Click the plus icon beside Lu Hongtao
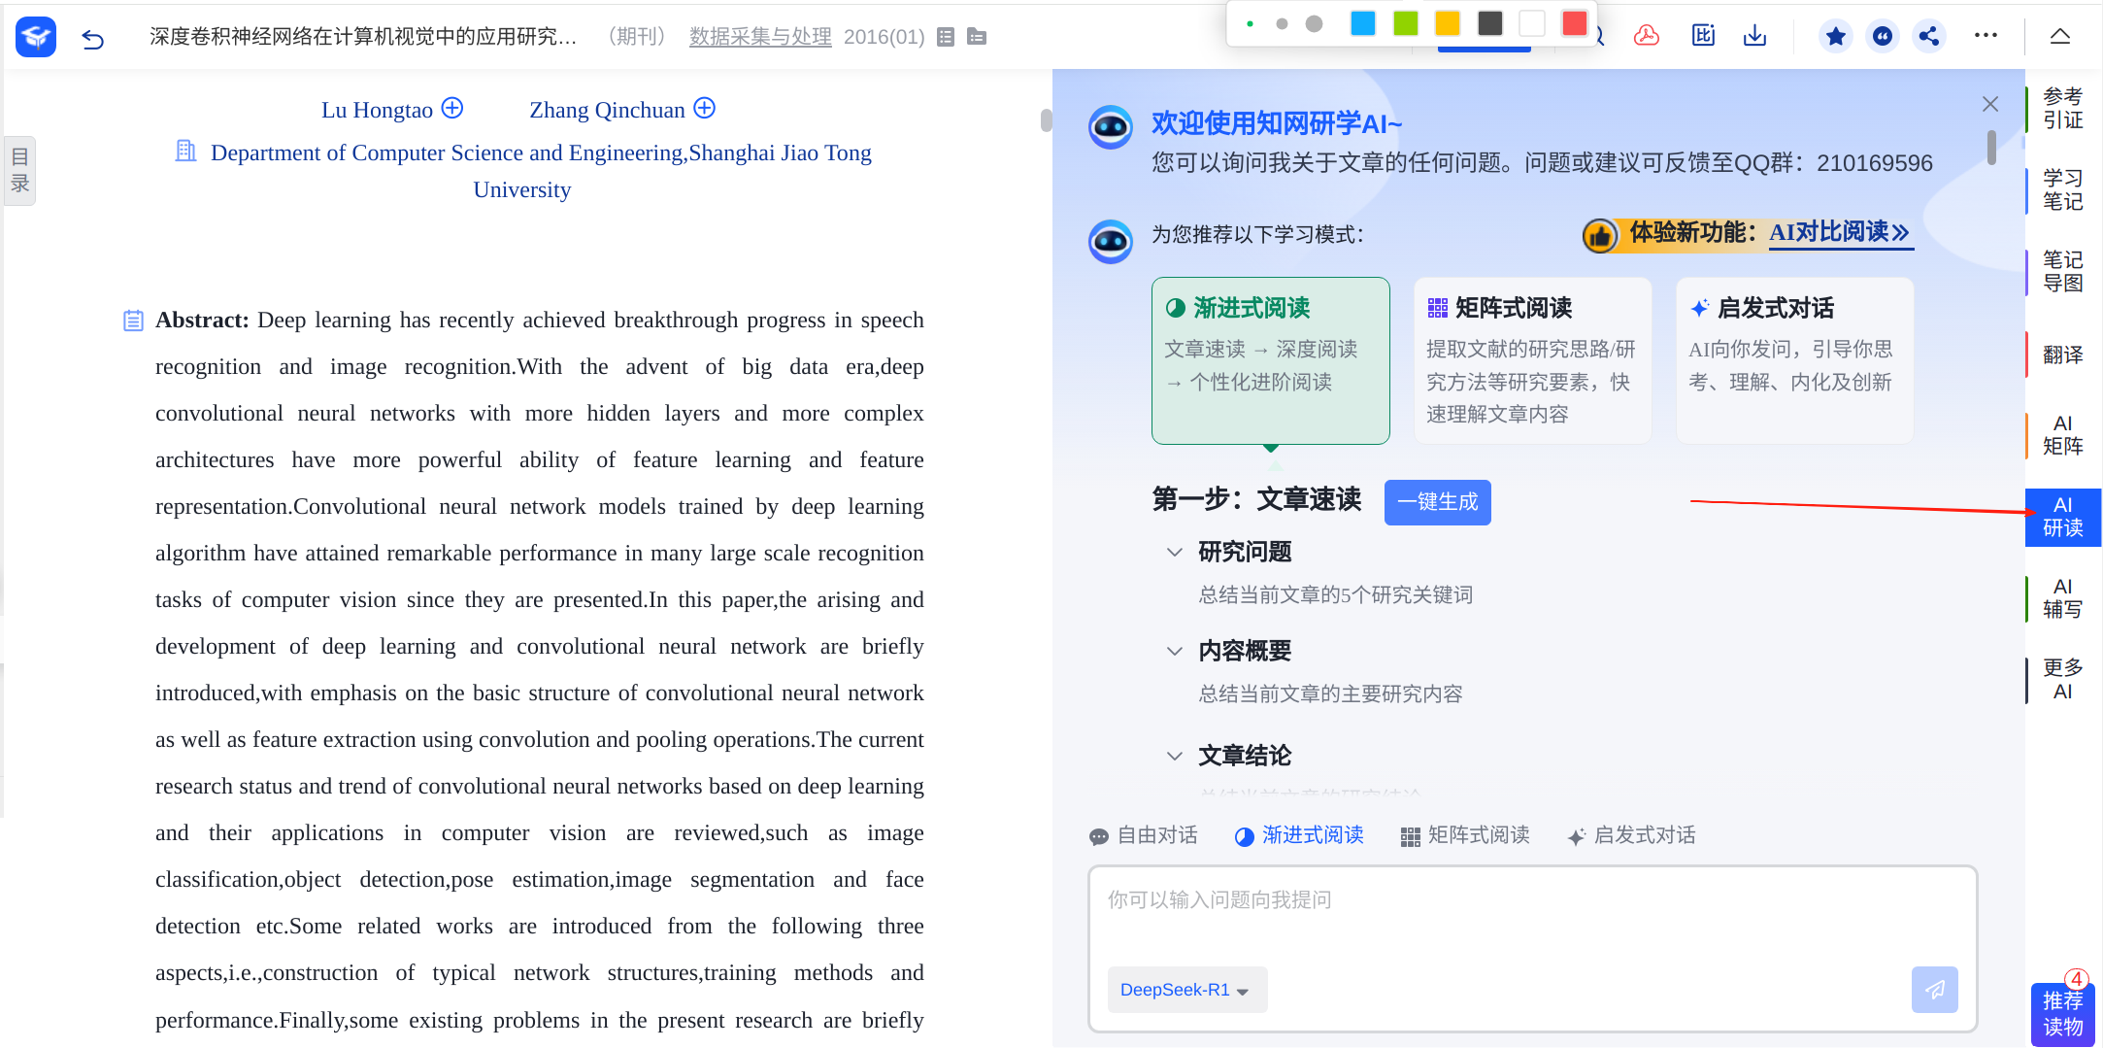 [x=452, y=108]
